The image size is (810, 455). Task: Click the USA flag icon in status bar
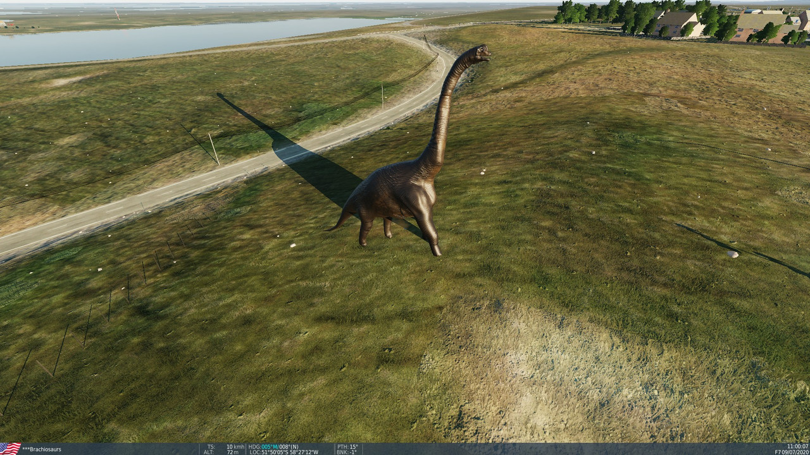10,449
